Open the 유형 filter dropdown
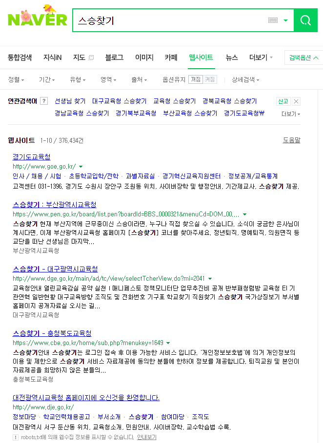 [x=78, y=79]
